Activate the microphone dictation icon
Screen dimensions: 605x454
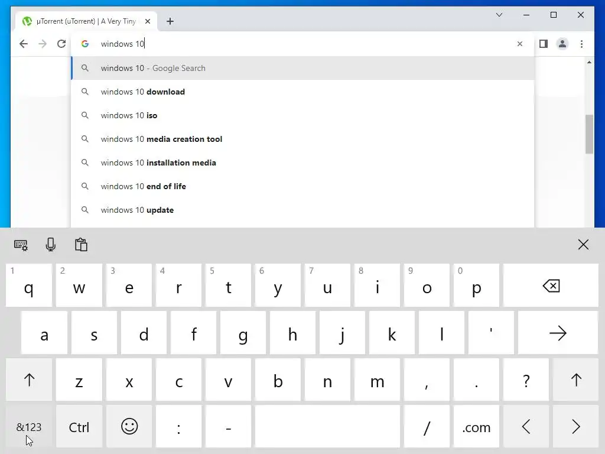(x=51, y=245)
